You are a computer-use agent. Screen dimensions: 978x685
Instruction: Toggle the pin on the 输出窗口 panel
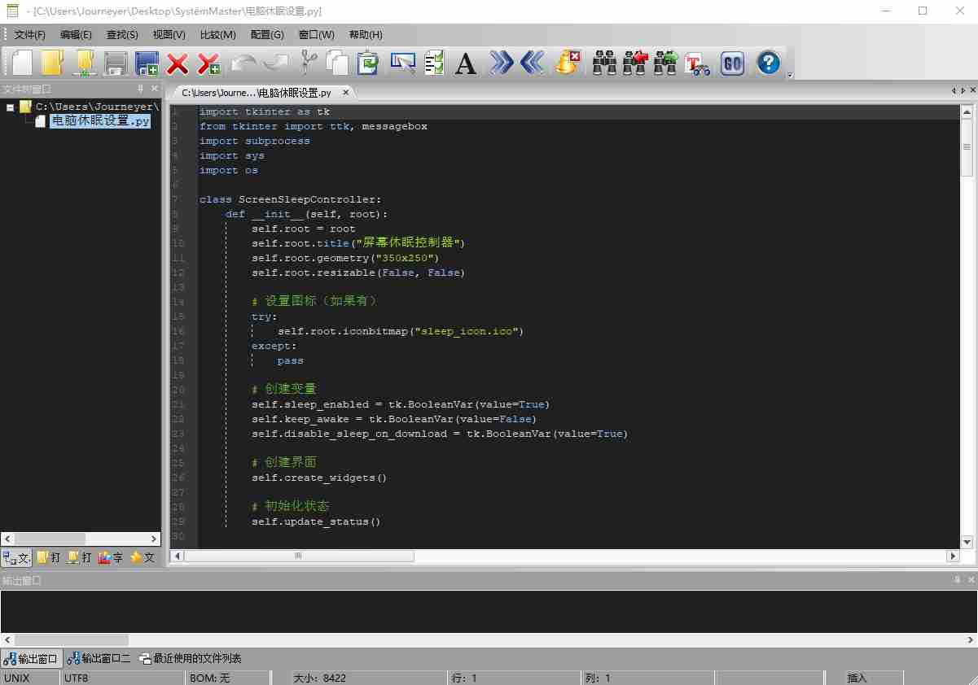[957, 580]
